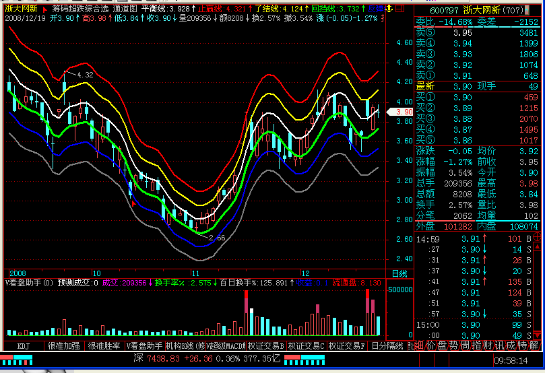This screenshot has width=545, height=373.
Task: Click the 日线 period label
Action: coord(399,273)
